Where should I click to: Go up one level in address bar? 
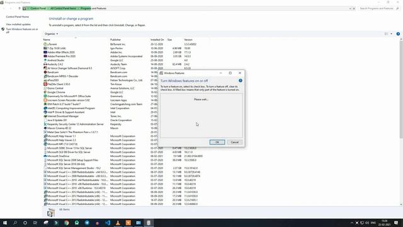pyautogui.click(x=20, y=8)
